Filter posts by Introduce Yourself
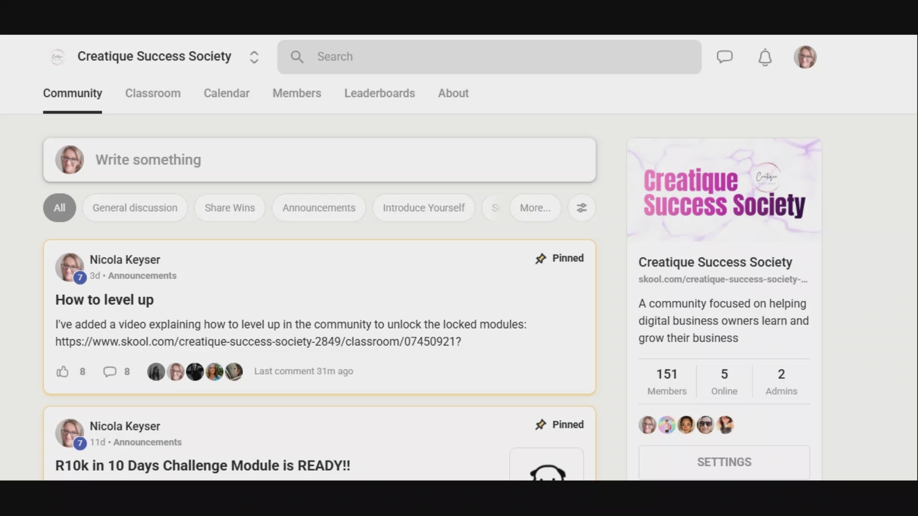918x516 pixels. pos(424,208)
